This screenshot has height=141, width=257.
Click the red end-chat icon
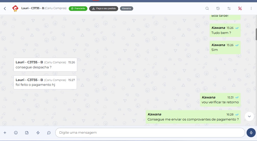tap(240, 8)
